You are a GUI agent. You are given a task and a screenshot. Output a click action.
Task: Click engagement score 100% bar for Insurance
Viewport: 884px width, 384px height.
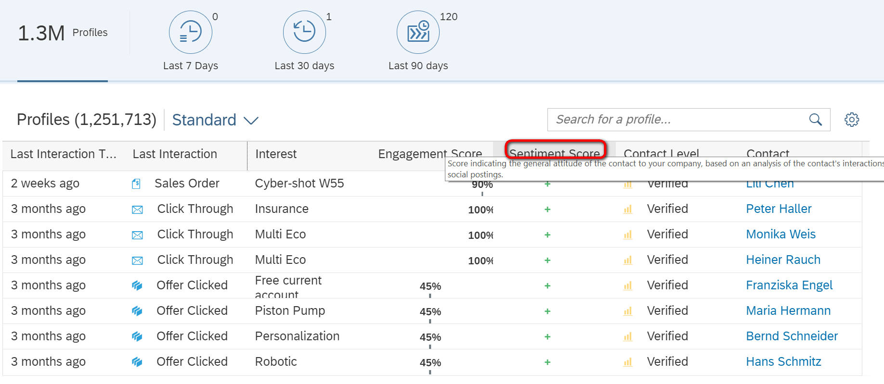tap(481, 210)
